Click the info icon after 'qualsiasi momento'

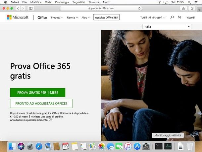tap(50, 120)
